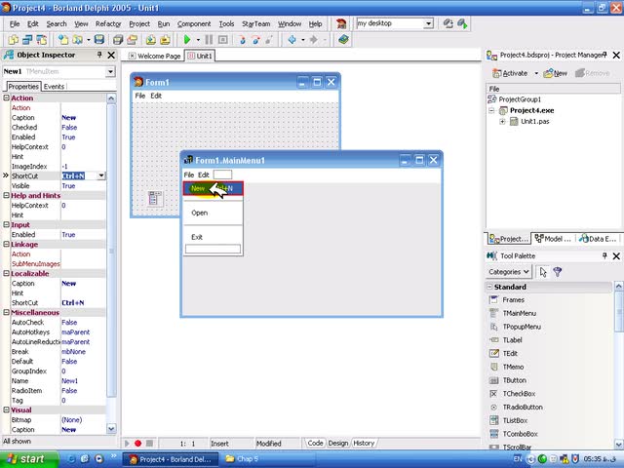Click the Save (floppy disk) toolbar icon

[99, 40]
